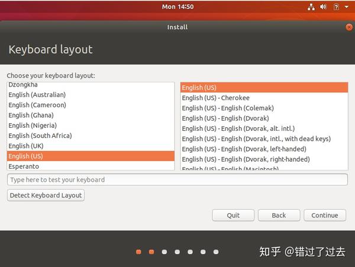This screenshot has height=267, width=355.
Task: Choose the Dvorak, right-handed variant
Action: click(264, 159)
